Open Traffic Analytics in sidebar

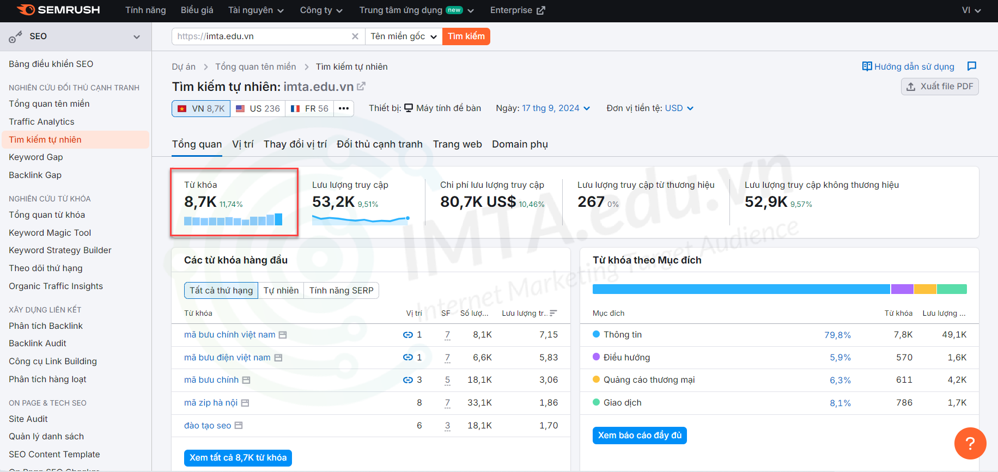pos(41,122)
